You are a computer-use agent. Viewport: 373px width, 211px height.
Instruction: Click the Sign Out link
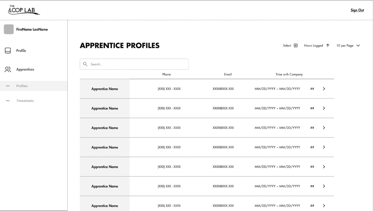tap(357, 10)
